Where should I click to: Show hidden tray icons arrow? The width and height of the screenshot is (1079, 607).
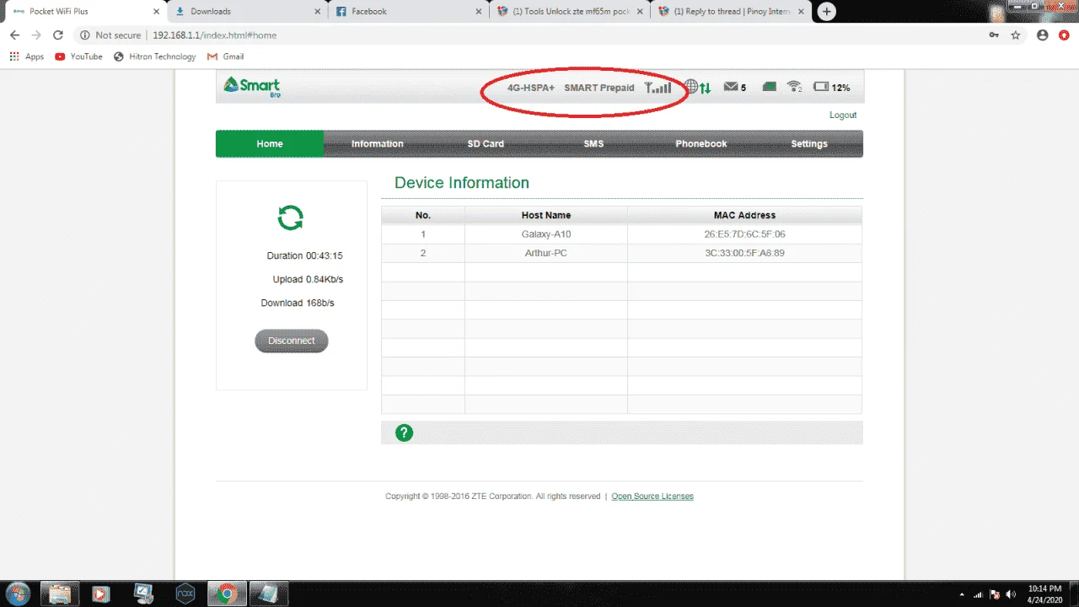click(962, 594)
